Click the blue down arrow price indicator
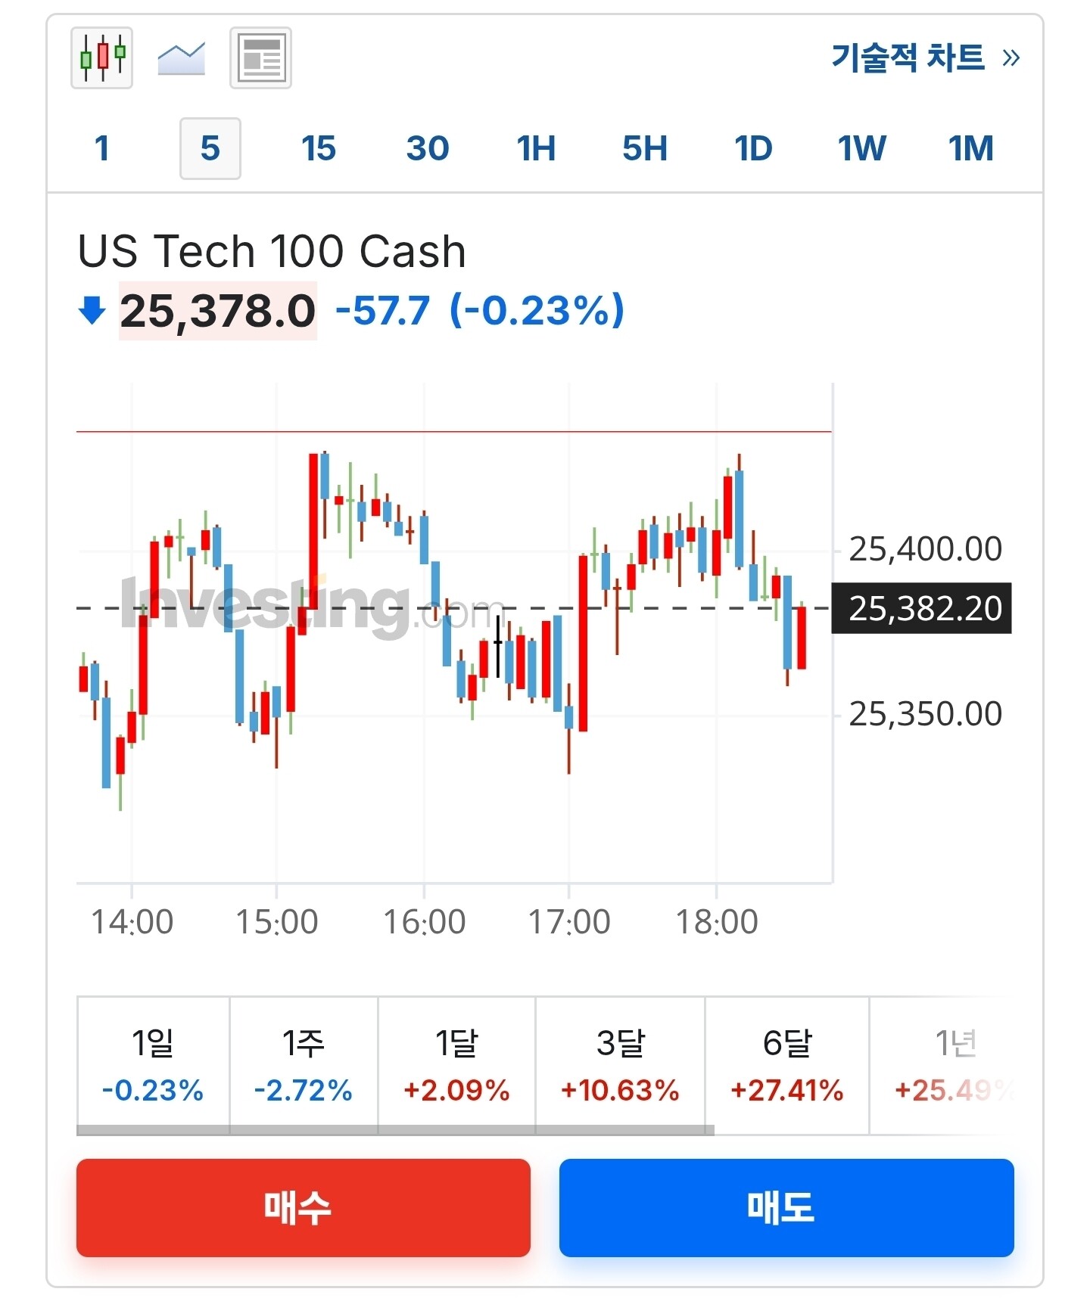This screenshot has width=1090, height=1298. click(92, 310)
